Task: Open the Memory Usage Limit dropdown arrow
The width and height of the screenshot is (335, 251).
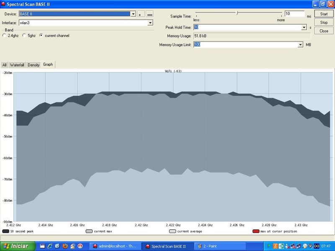Action: (300, 45)
